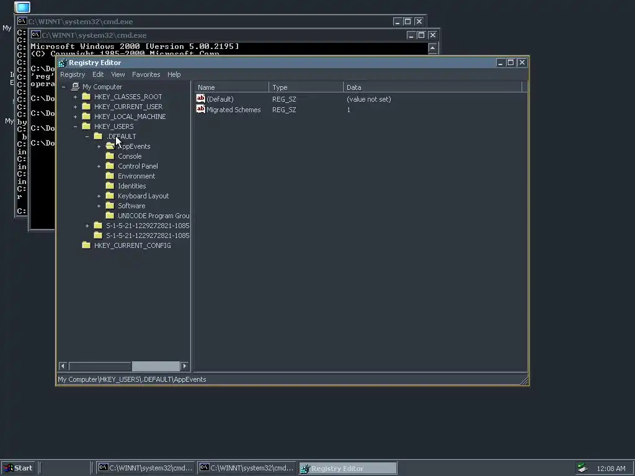This screenshot has height=476, width=635.
Task: Expand the Keyboard Layout key
Action: 99,196
